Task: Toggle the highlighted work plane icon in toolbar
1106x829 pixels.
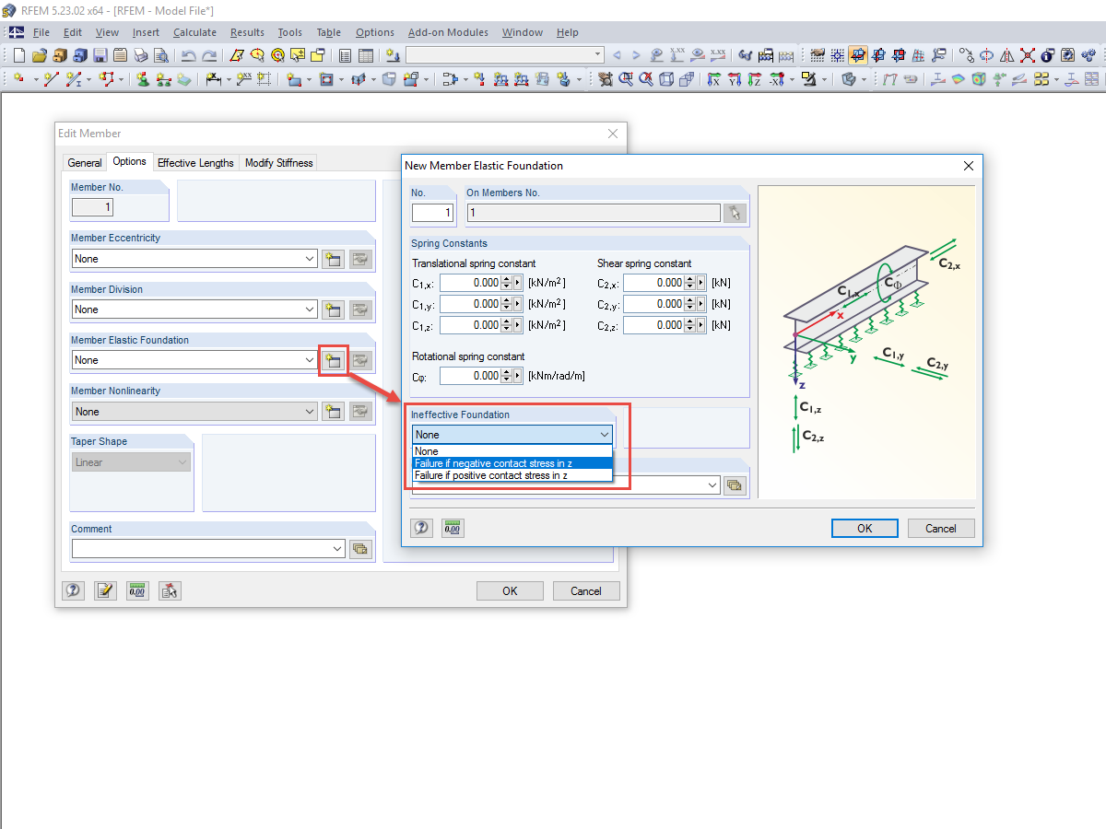Action: (857, 55)
